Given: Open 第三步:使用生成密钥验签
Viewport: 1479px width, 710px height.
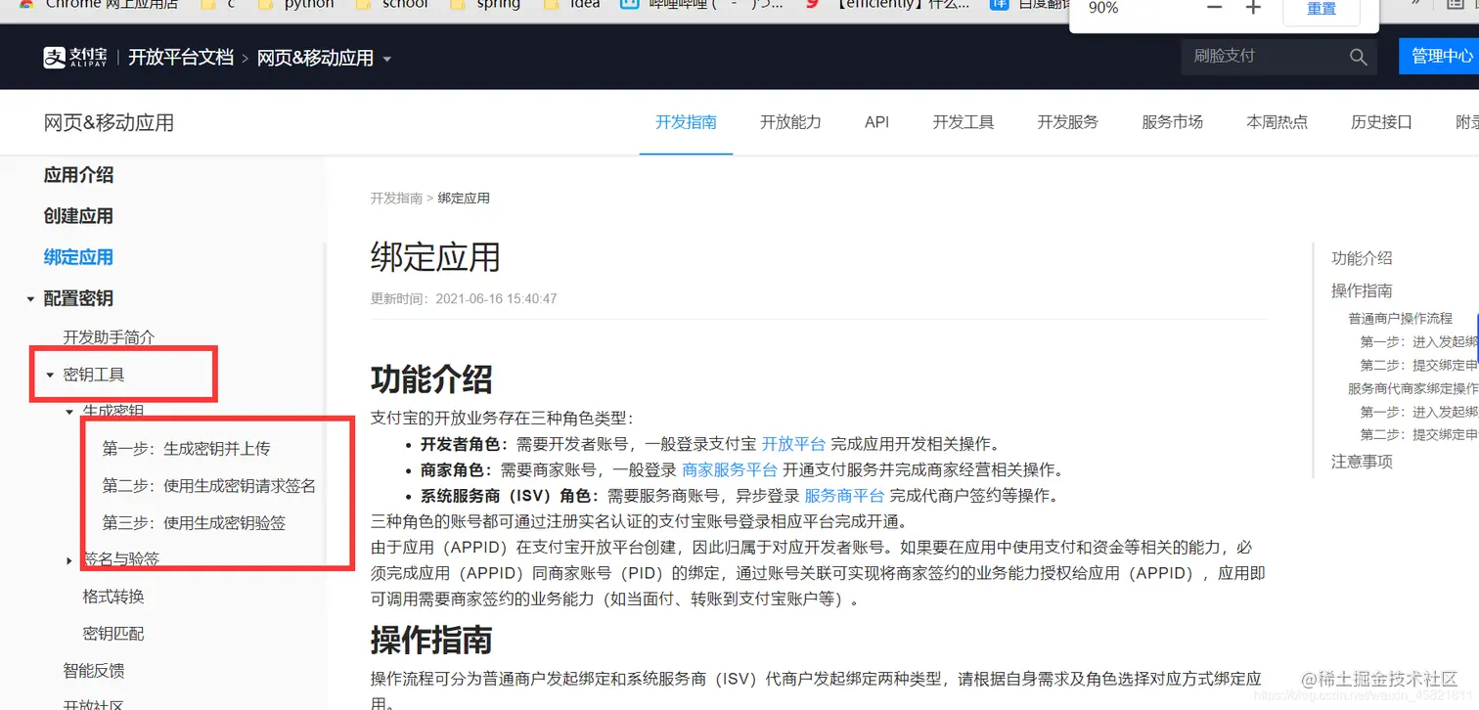Looking at the screenshot, I should (194, 523).
